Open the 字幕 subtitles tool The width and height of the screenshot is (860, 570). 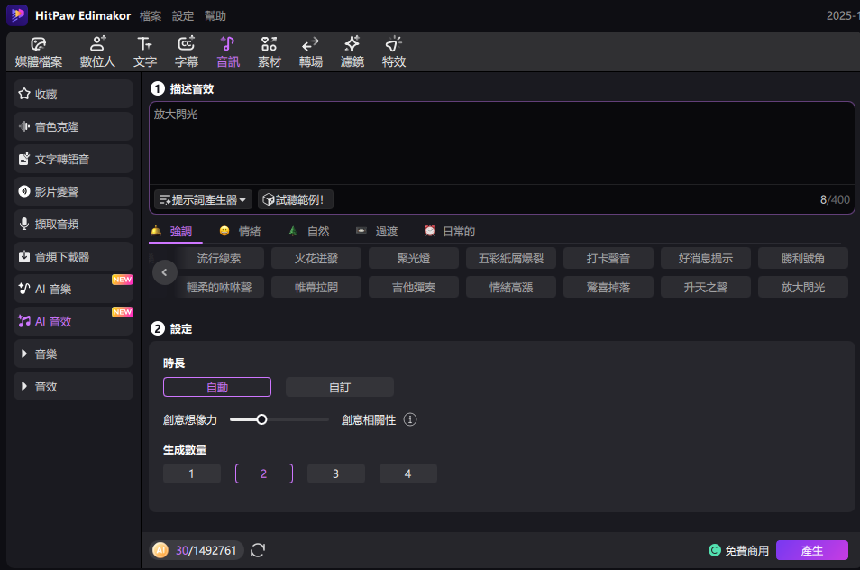click(x=187, y=52)
